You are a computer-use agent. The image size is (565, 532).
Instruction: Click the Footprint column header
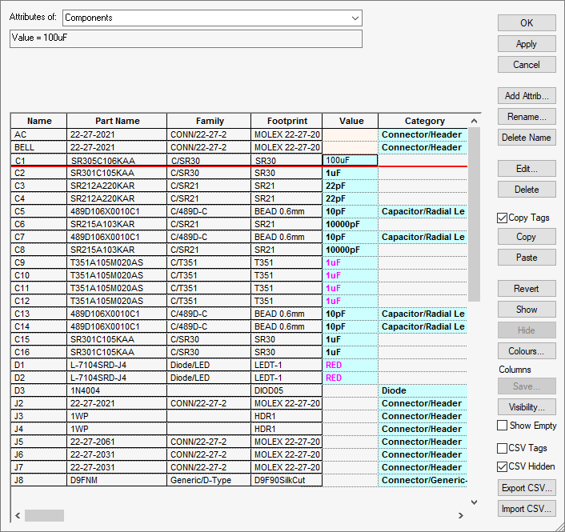(287, 121)
